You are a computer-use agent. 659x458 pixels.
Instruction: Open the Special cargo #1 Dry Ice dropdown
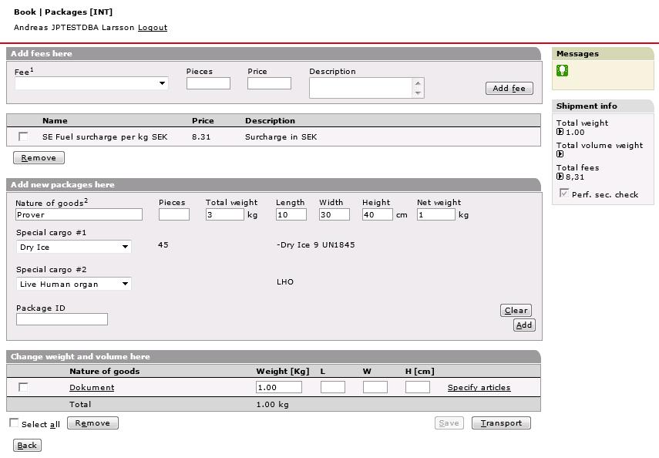coord(73,247)
